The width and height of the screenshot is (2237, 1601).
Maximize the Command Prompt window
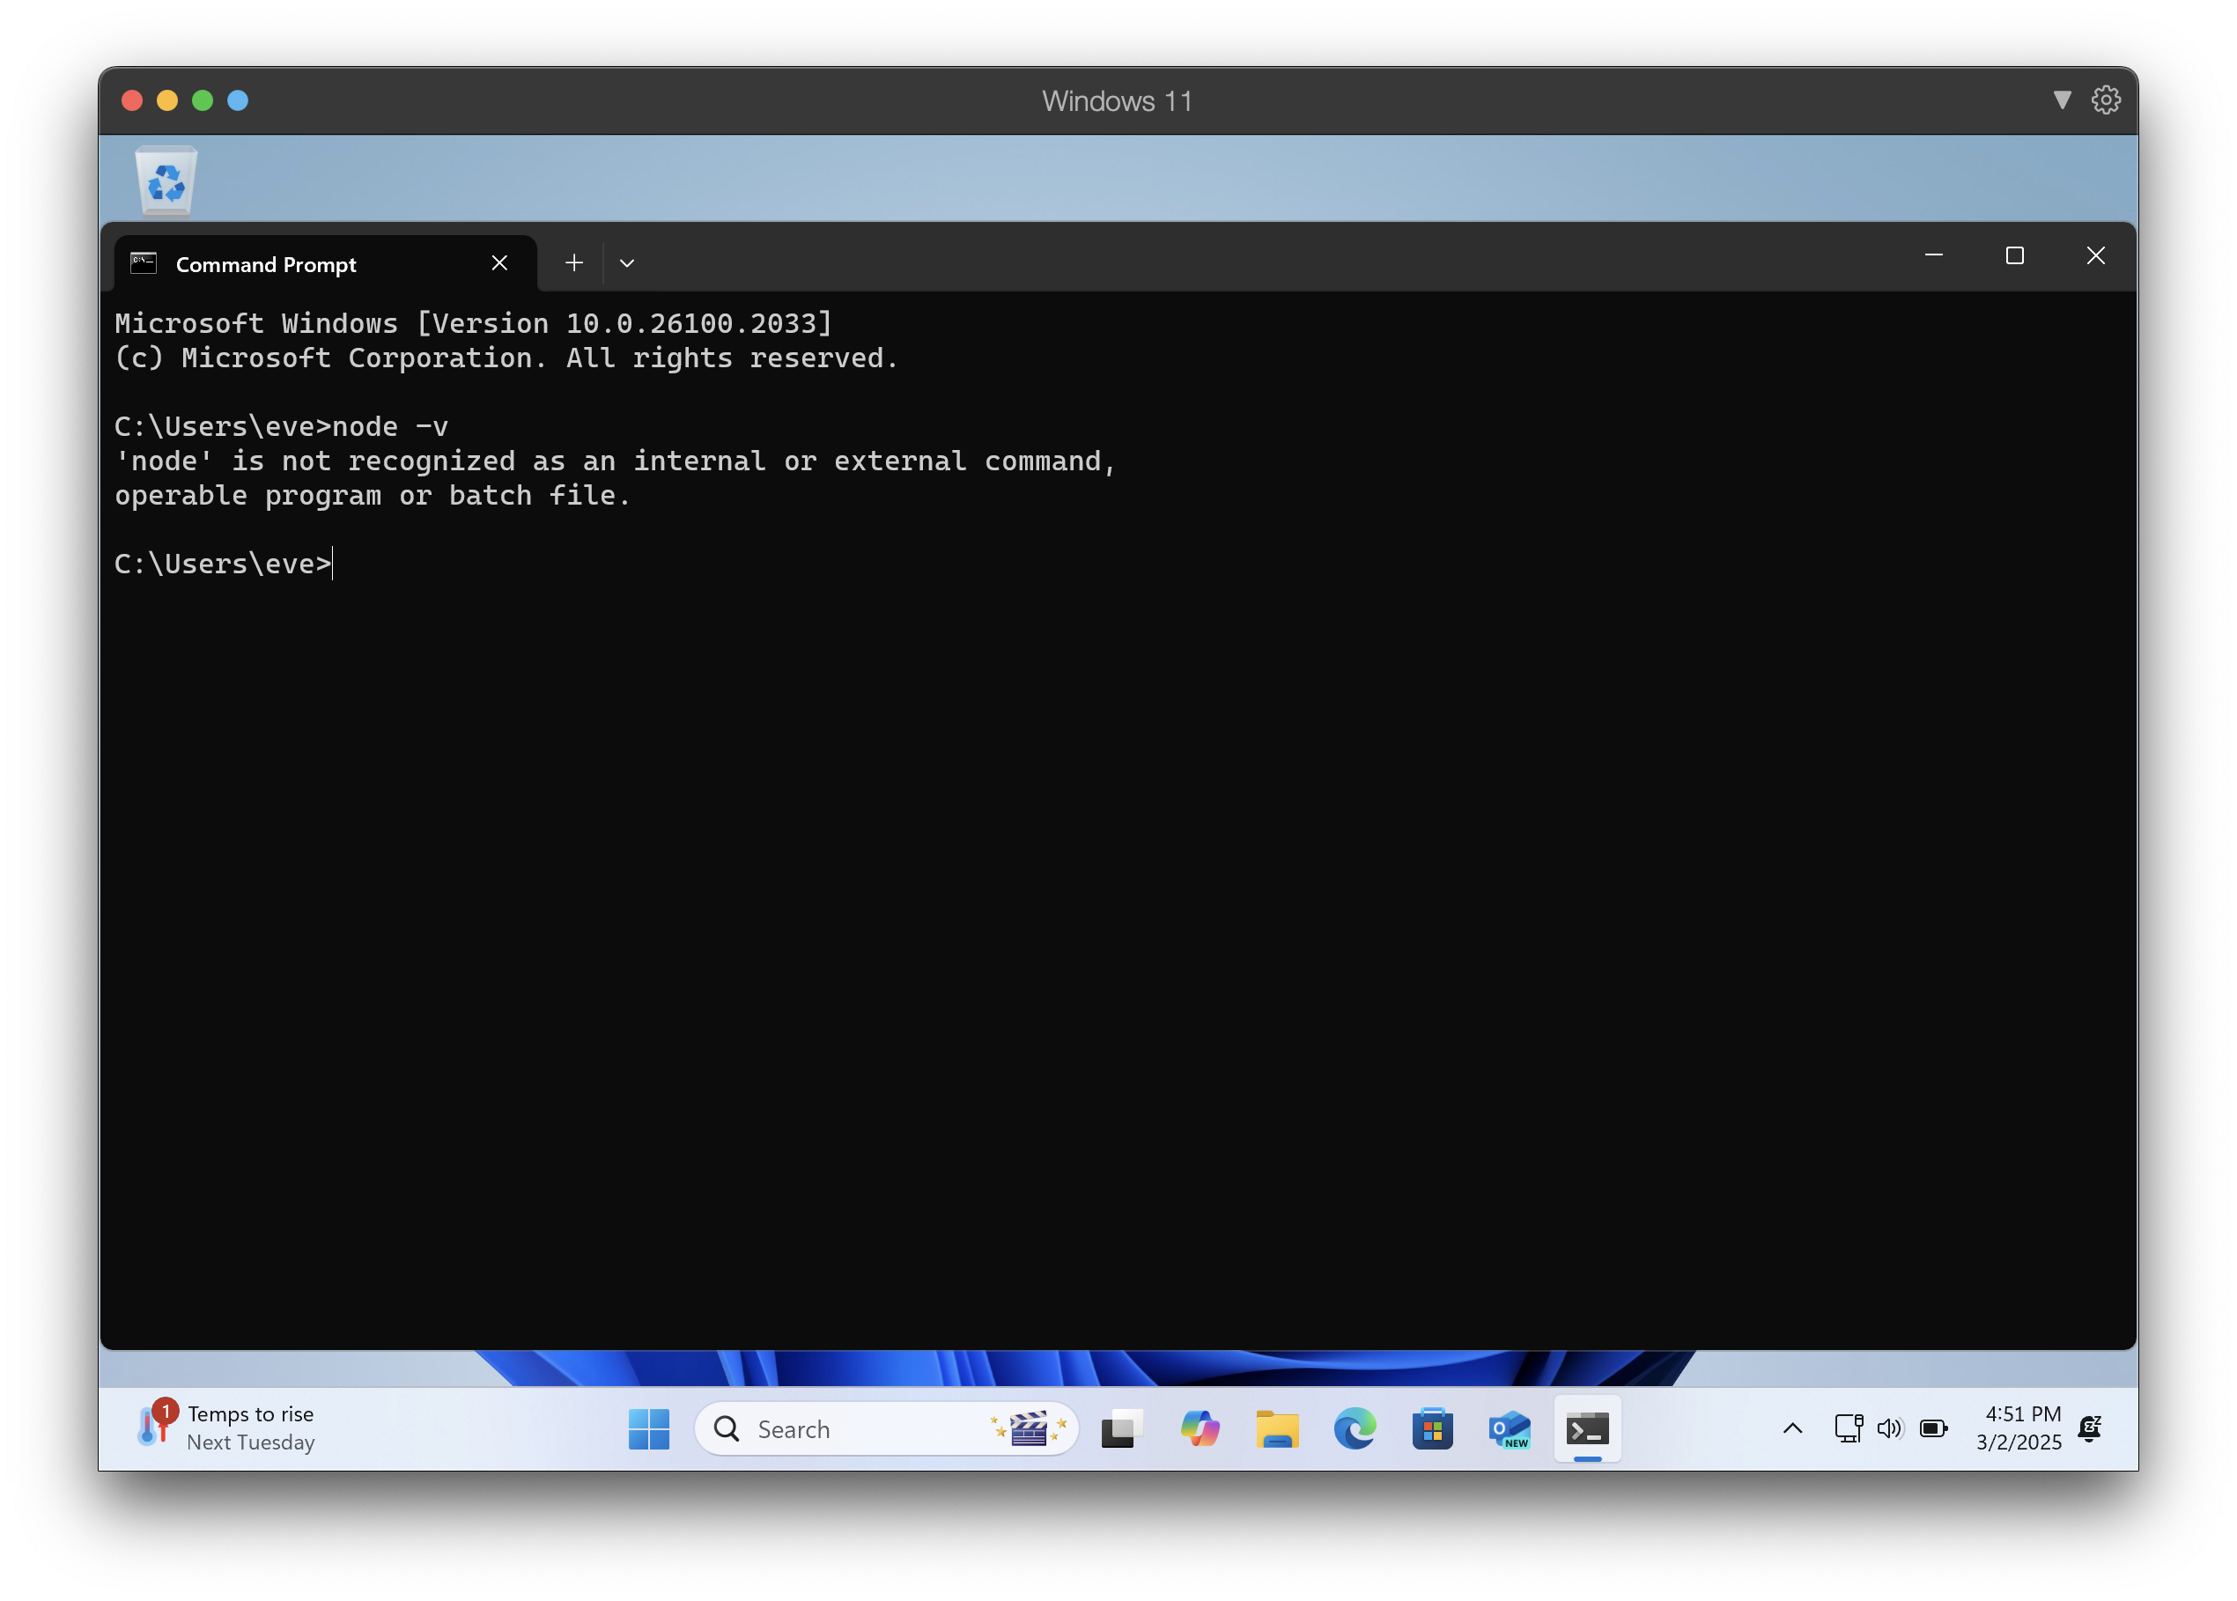tap(2014, 256)
